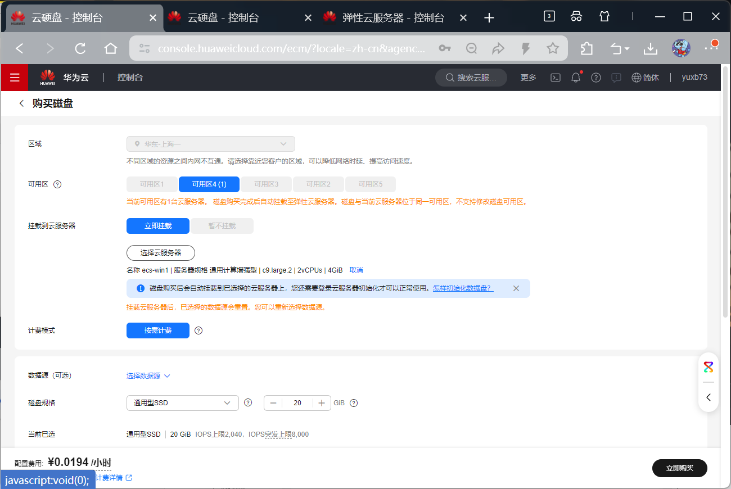Open the Huawei Cloud hamburger menu
This screenshot has width=731, height=489.
15,78
